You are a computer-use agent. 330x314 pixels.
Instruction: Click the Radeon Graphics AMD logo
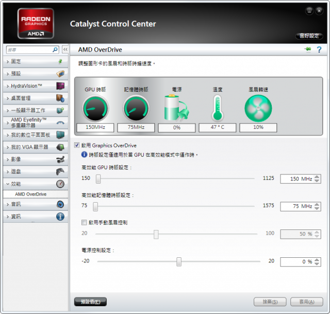[36, 24]
